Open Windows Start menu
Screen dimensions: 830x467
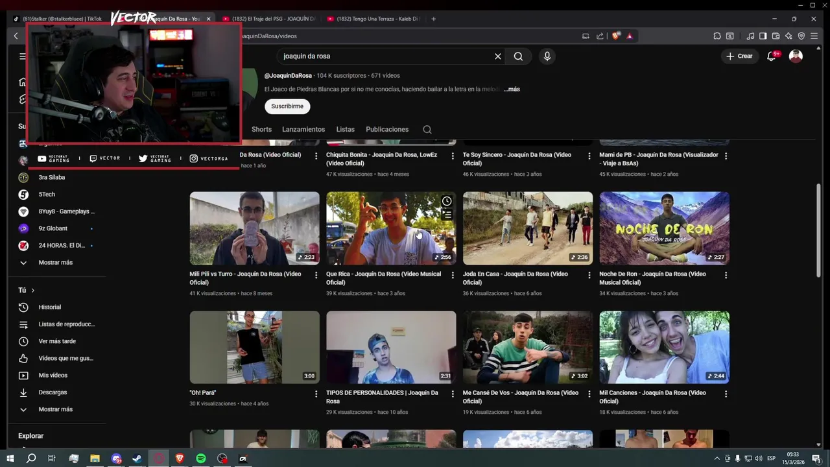coord(10,459)
